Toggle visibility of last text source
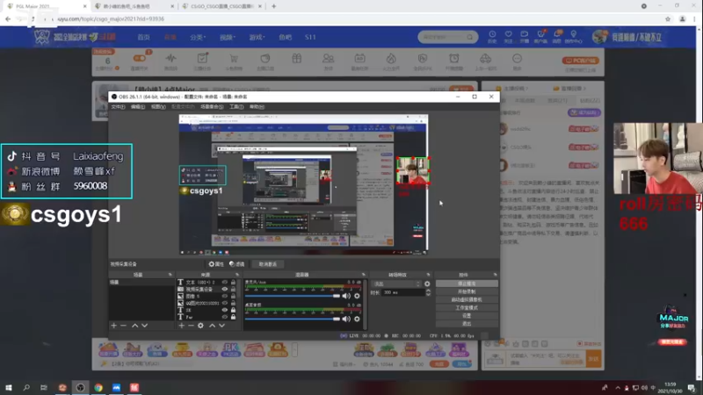The height and width of the screenshot is (395, 703). click(x=225, y=317)
